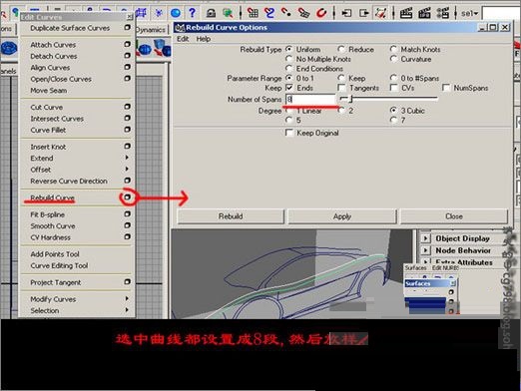
Task: Open render settings clapperboard icon
Action: [443, 13]
